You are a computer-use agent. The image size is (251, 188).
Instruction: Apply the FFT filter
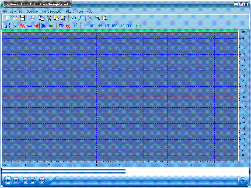129,26
